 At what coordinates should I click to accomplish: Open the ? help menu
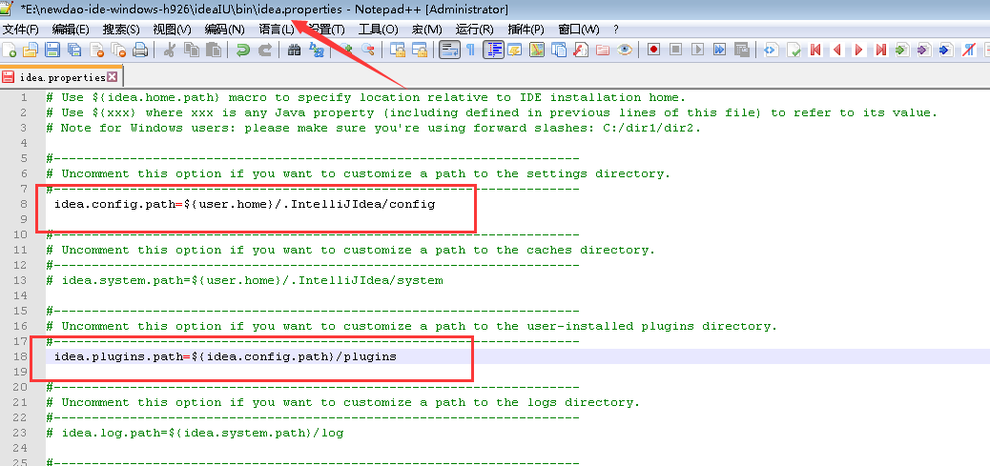[615, 29]
